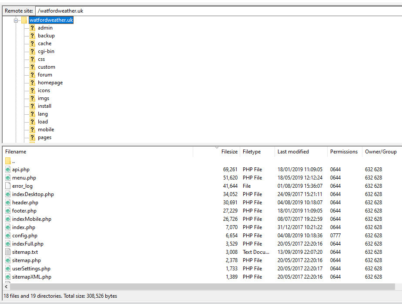This screenshot has width=402, height=306.
Task: Click the question-mark icon beside backup
Action: click(32, 36)
